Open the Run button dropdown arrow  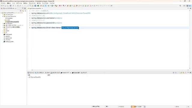54,6
